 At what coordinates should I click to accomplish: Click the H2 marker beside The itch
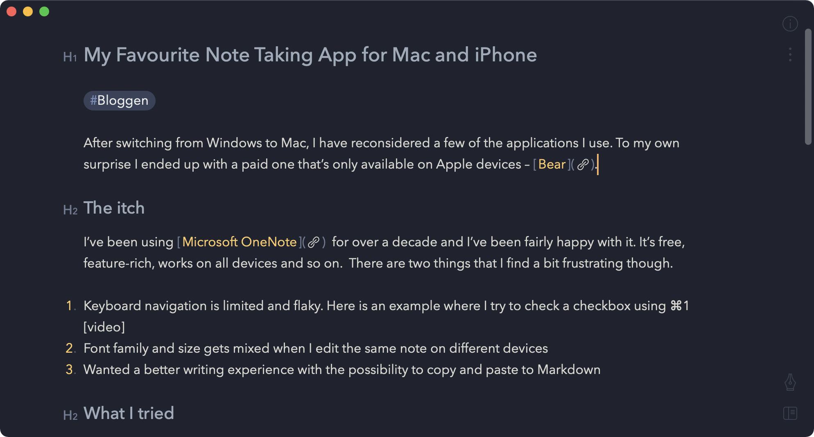coord(70,210)
